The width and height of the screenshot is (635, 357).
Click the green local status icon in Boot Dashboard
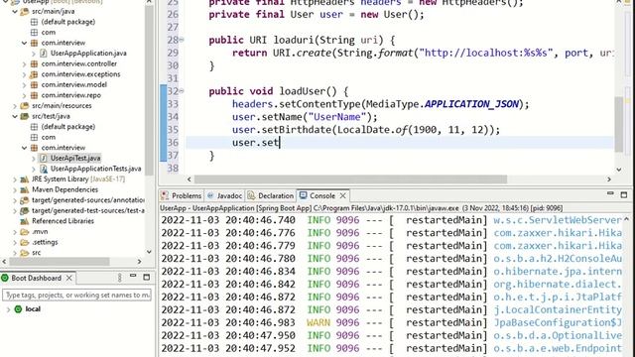pos(18,309)
